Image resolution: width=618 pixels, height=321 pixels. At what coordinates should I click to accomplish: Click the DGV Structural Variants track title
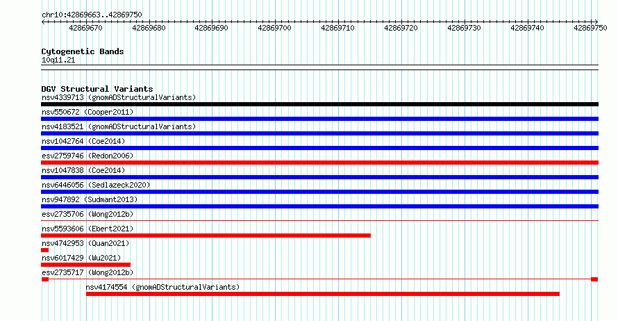tap(97, 89)
